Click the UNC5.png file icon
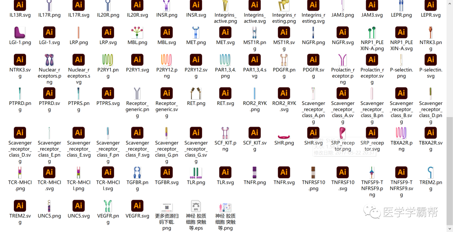Screen dimensions: 453x232 click(x=49, y=206)
